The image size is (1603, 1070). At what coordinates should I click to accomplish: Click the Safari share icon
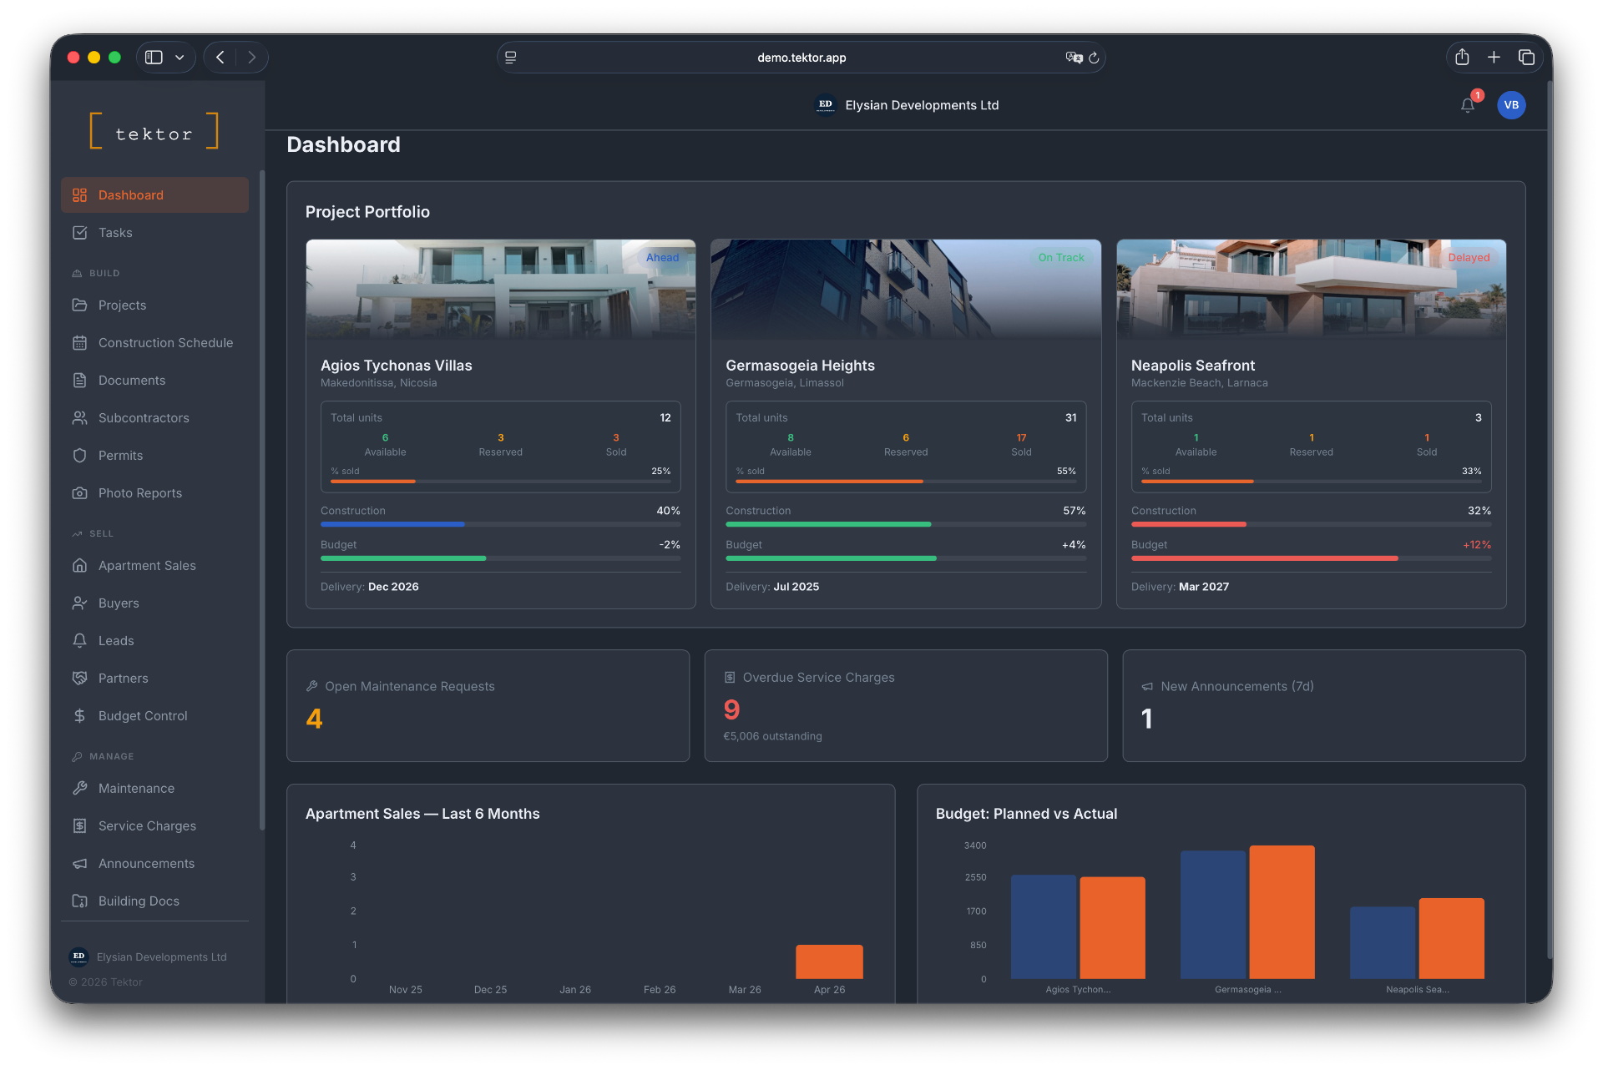[x=1461, y=57]
